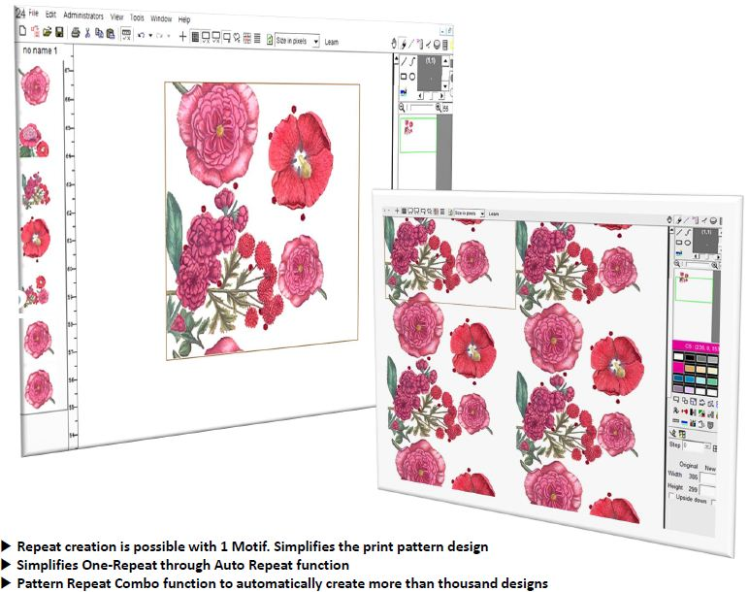This screenshot has width=749, height=592.
Task: Click the new Width input field
Action: tap(707, 478)
